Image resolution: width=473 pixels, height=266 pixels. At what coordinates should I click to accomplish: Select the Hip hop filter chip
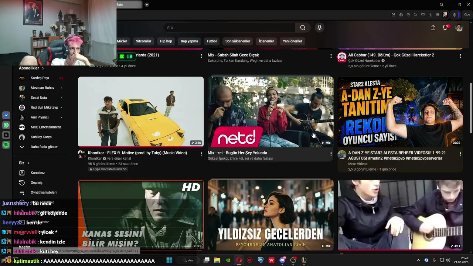point(166,41)
